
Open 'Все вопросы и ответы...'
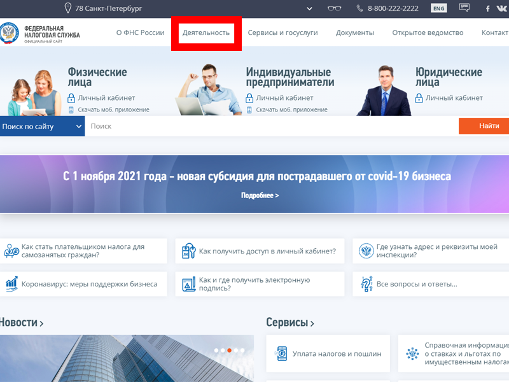pos(417,284)
